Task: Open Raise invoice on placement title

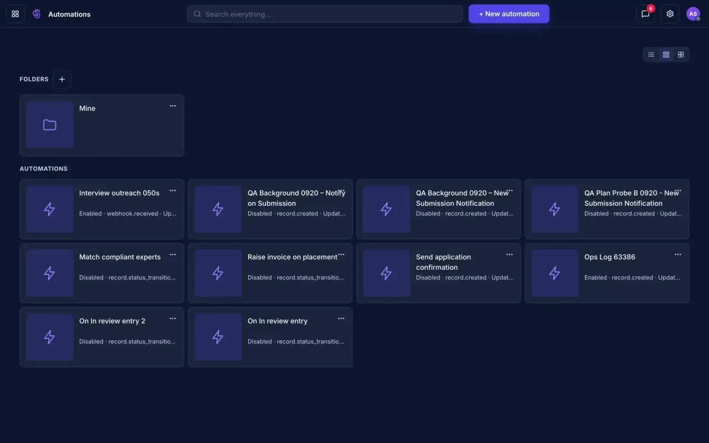Action: [292, 257]
